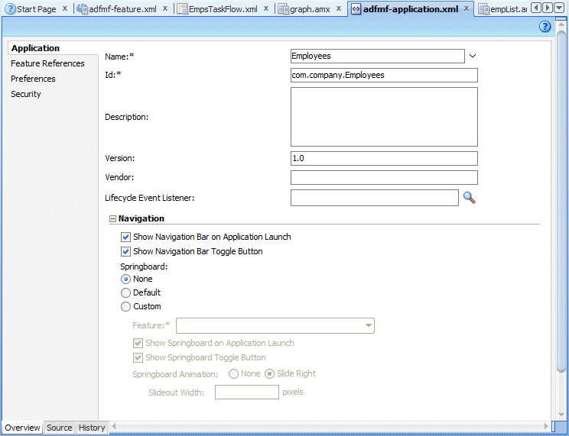The width and height of the screenshot is (569, 436).
Task: Click the vertical scrollbar up arrow
Action: (561, 25)
